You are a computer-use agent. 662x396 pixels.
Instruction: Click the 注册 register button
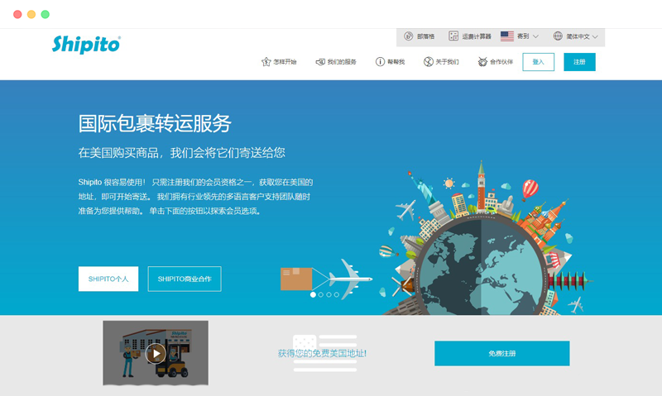coord(580,62)
